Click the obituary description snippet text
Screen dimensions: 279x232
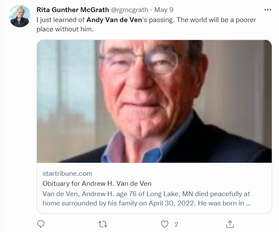pyautogui.click(x=147, y=199)
